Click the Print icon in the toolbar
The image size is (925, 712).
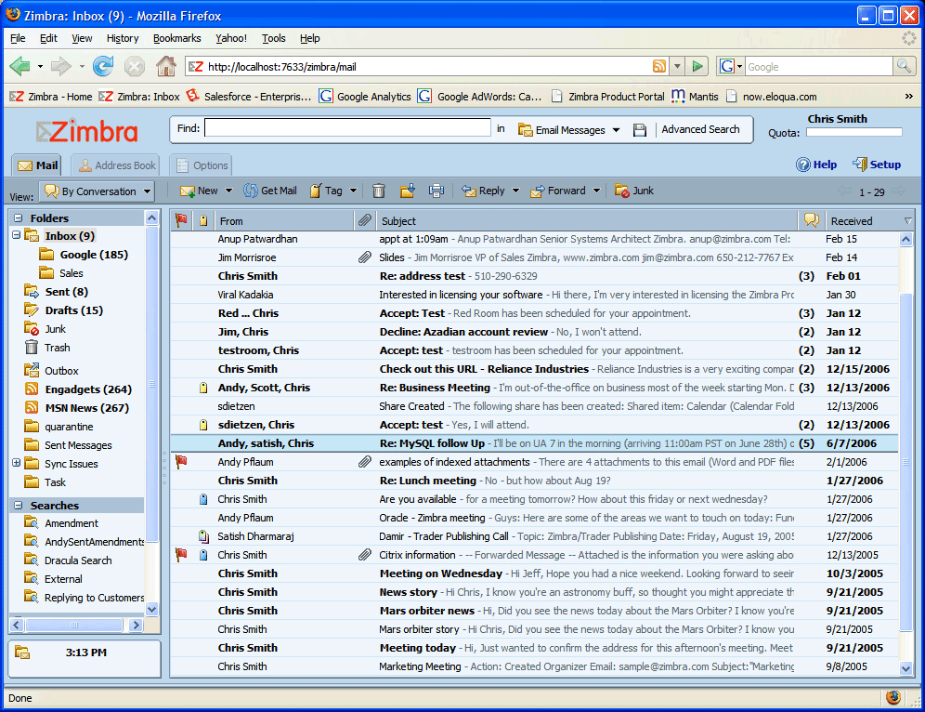(436, 191)
